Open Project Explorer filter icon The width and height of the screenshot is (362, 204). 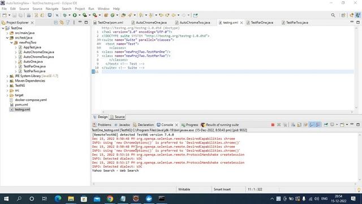pyautogui.click(x=68, y=23)
